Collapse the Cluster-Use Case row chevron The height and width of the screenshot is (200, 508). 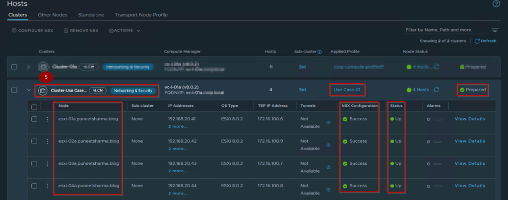pos(28,90)
